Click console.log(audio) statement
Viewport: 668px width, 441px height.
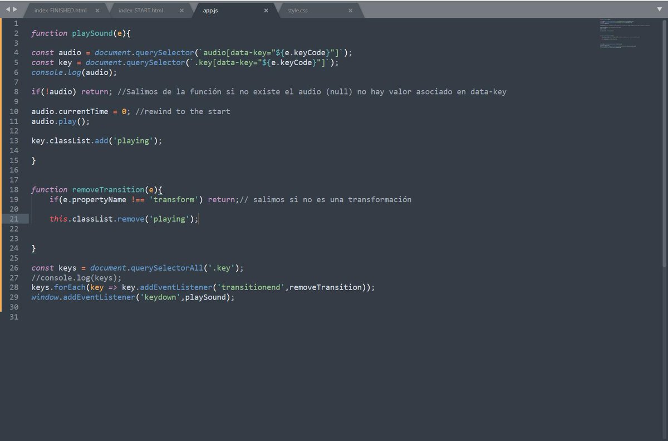tap(74, 72)
